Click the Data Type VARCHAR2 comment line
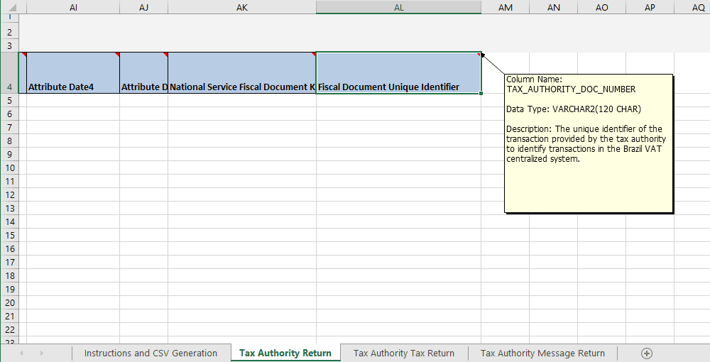Image resolution: width=710 pixels, height=362 pixels. coord(574,109)
